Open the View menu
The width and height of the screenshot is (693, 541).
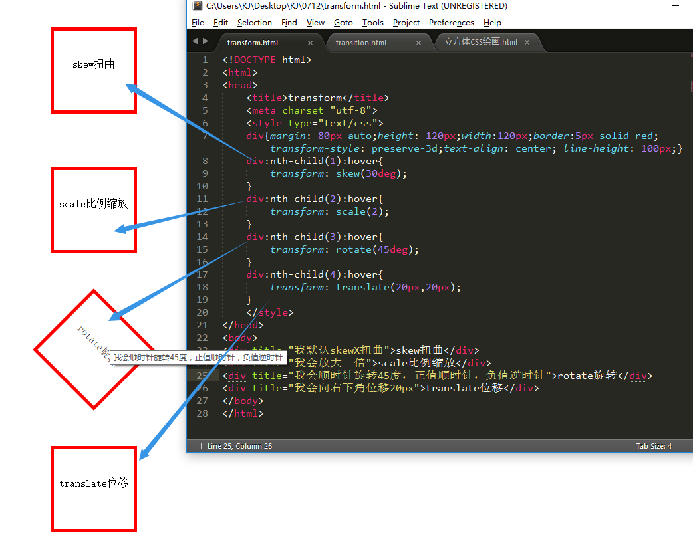(315, 23)
